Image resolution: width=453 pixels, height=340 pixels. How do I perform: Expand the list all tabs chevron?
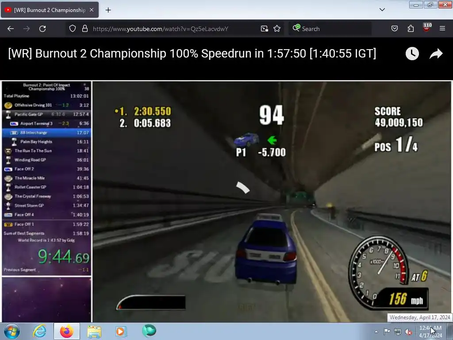[x=382, y=10]
